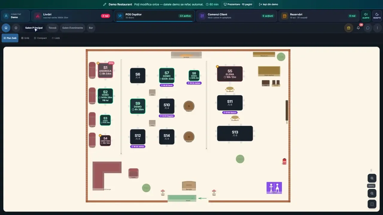Viewport: 383px width, 215px height.
Task: Open the Prezentare 10 pagini button
Action: [x=238, y=4]
